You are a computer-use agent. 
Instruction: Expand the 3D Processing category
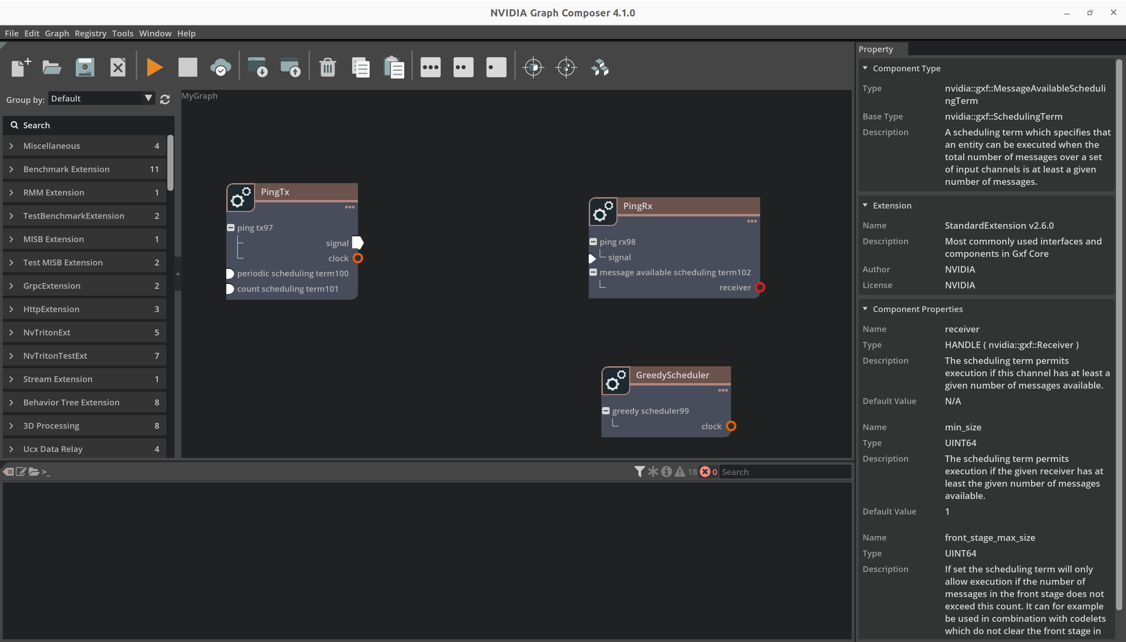[11, 426]
